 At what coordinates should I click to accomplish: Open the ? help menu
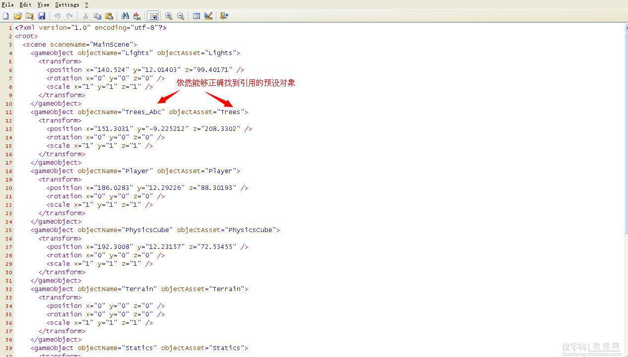click(x=86, y=4)
